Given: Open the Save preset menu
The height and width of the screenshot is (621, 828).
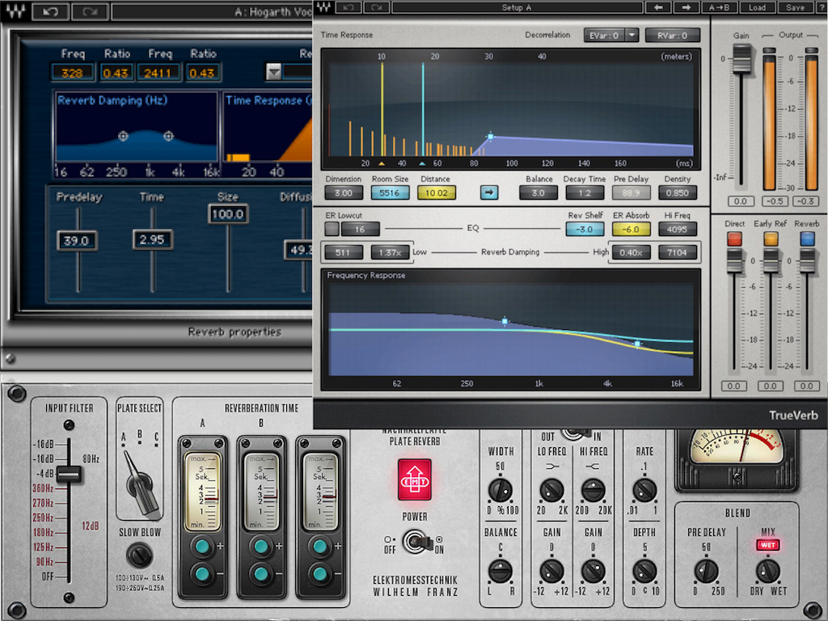Looking at the screenshot, I should click(x=795, y=7).
